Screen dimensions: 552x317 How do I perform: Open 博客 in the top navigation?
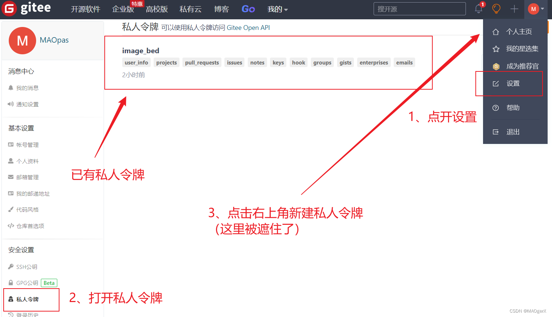[x=221, y=9]
